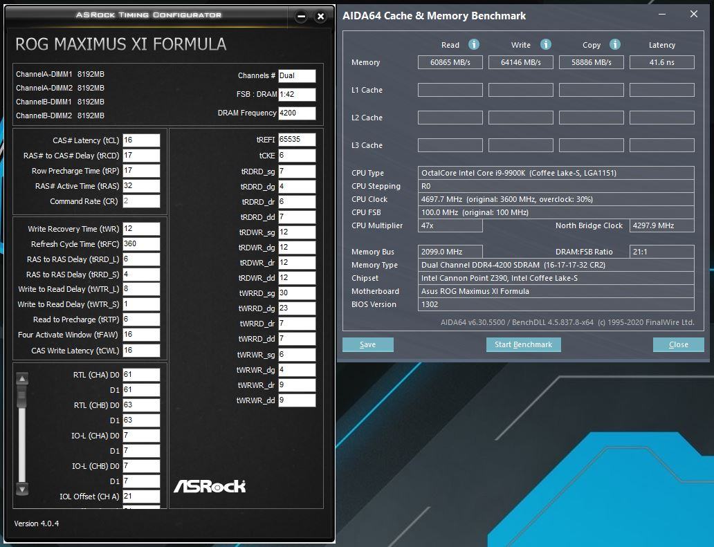Select the tRDRD_sg value field
Screen dimensions: 714x547
pyautogui.click(x=297, y=171)
